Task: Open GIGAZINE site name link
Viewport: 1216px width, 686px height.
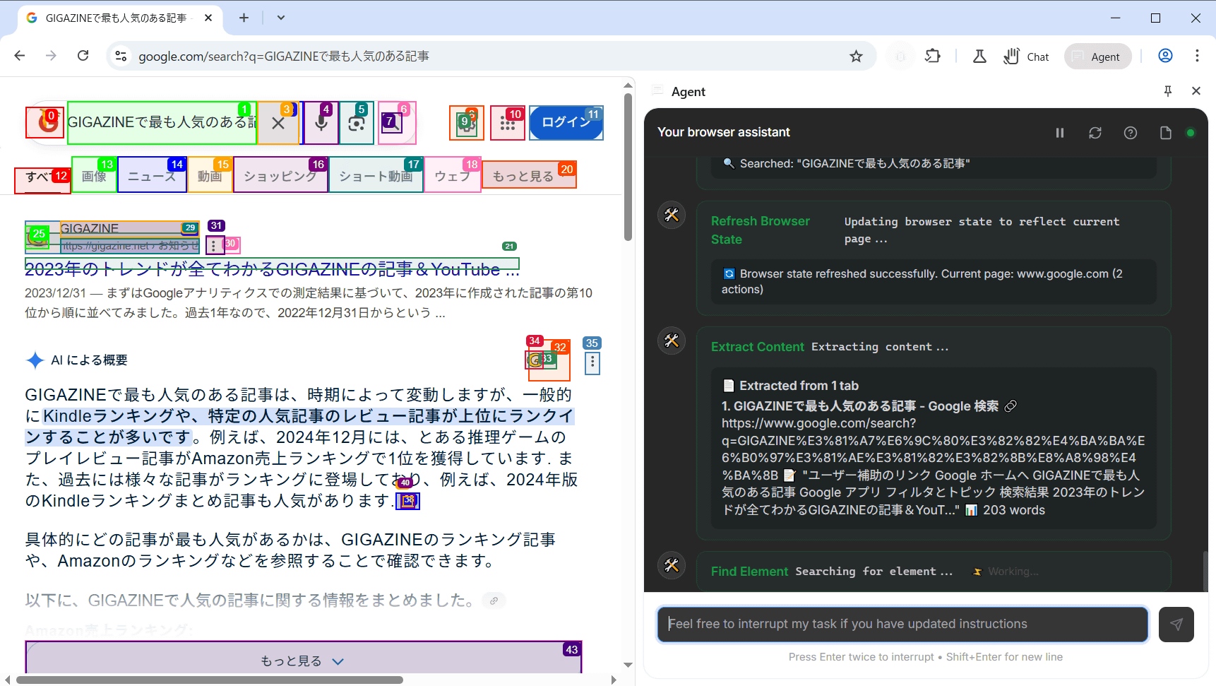Action: (x=90, y=228)
